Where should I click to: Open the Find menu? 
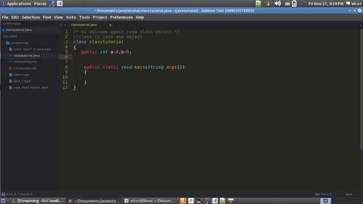click(x=47, y=18)
